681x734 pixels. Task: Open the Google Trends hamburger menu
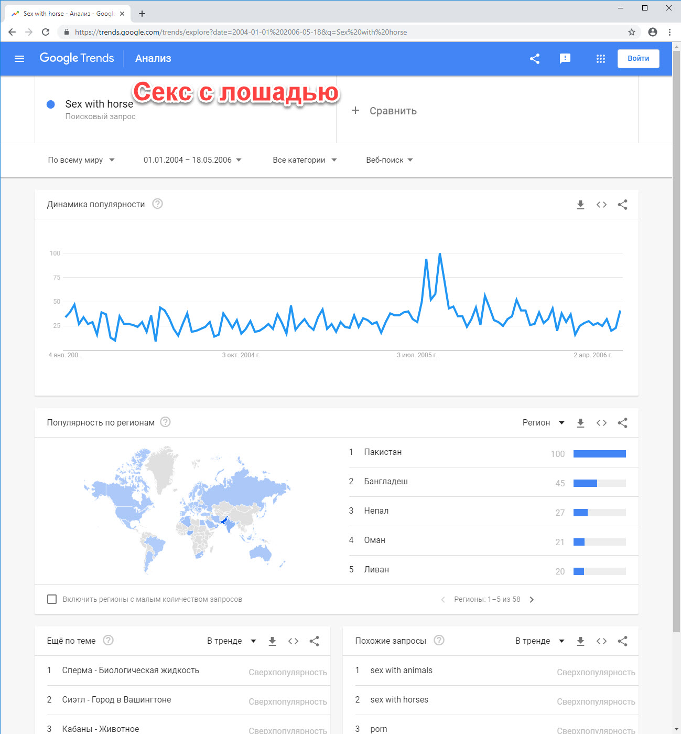(19, 59)
